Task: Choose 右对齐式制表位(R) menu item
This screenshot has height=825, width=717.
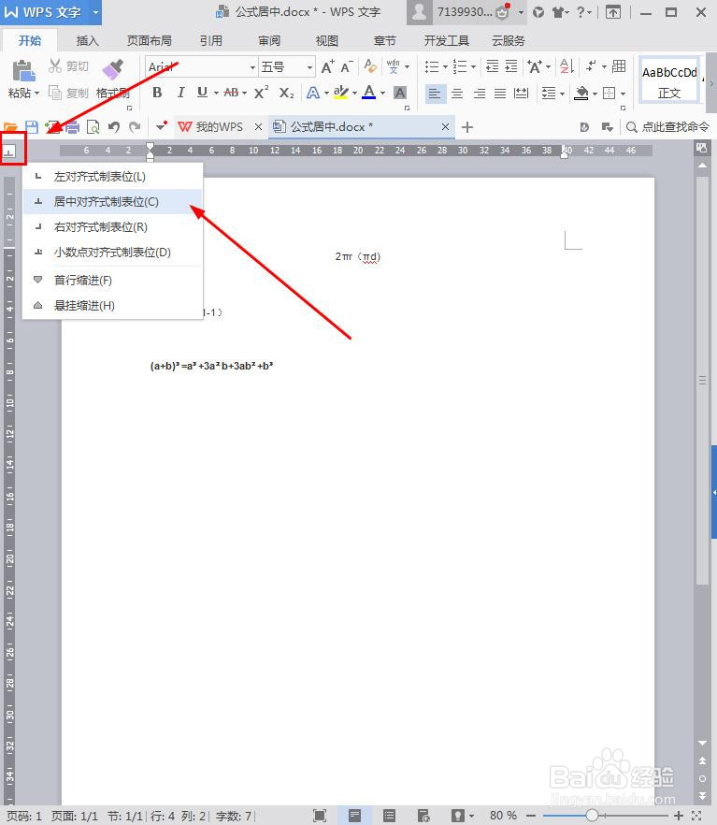Action: (113, 226)
